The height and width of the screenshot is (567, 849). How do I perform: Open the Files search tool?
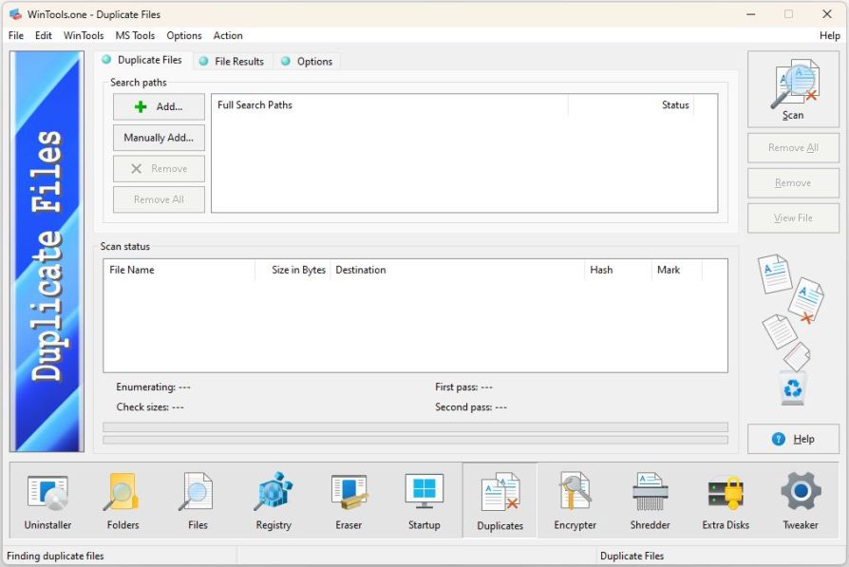(x=198, y=501)
